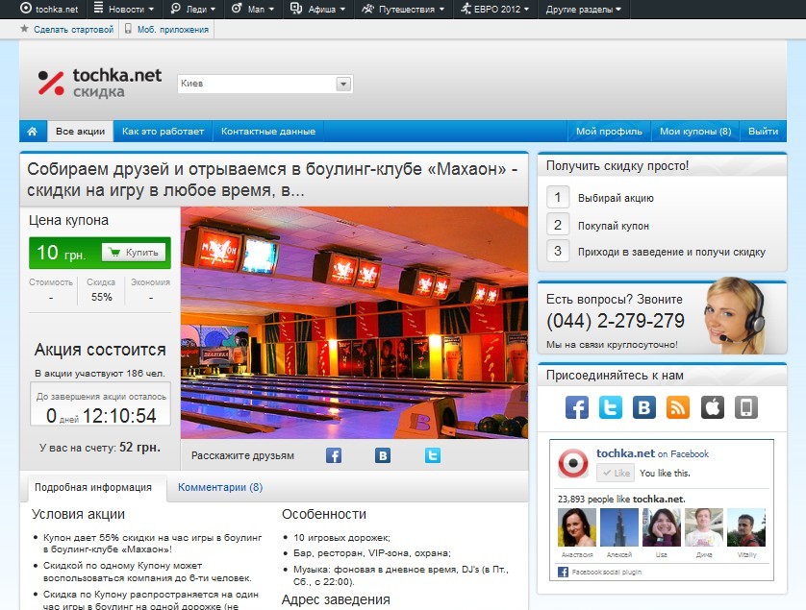Image resolution: width=806 pixels, height=610 pixels.
Task: Click the home icon in navigation bar
Action: (32, 132)
